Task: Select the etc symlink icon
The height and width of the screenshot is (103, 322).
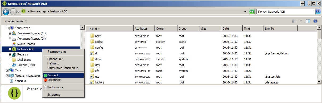Action: pos(92,77)
